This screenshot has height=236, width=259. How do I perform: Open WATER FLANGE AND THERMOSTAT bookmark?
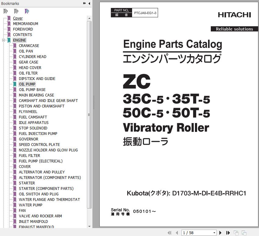point(49,199)
